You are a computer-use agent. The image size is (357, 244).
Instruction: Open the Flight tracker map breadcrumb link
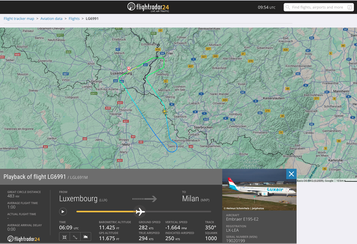pyautogui.click(x=19, y=19)
